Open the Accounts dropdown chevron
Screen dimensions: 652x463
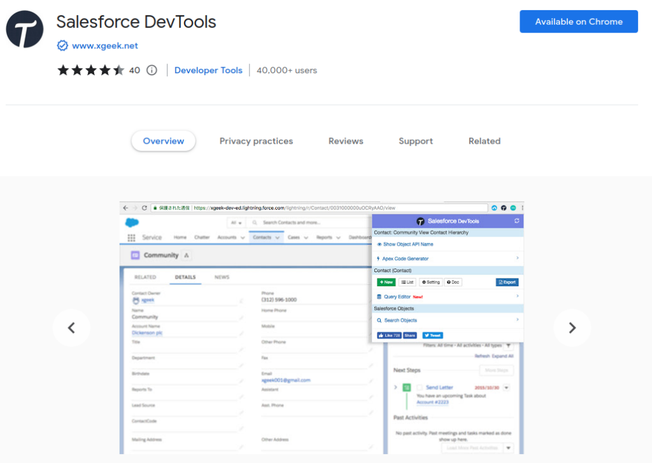point(243,237)
